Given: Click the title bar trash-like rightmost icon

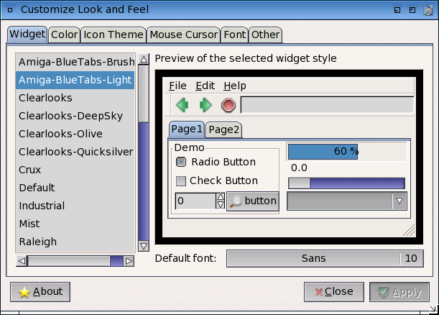Looking at the screenshot, I should [x=428, y=10].
